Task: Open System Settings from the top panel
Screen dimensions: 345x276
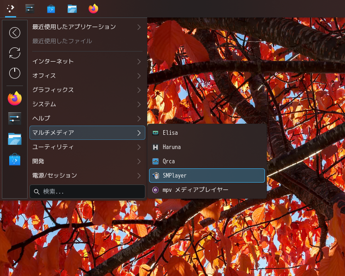Action: tap(30, 9)
